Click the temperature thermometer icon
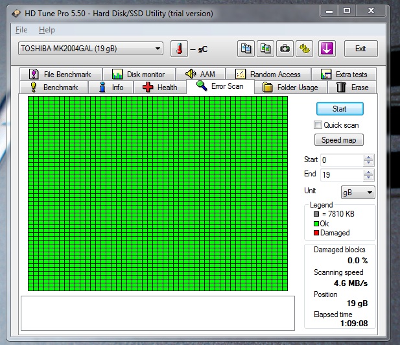 pos(178,49)
